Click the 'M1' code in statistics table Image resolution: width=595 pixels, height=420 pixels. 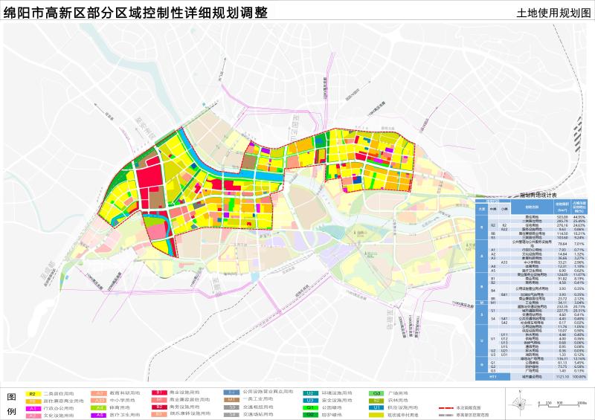coord(493,303)
